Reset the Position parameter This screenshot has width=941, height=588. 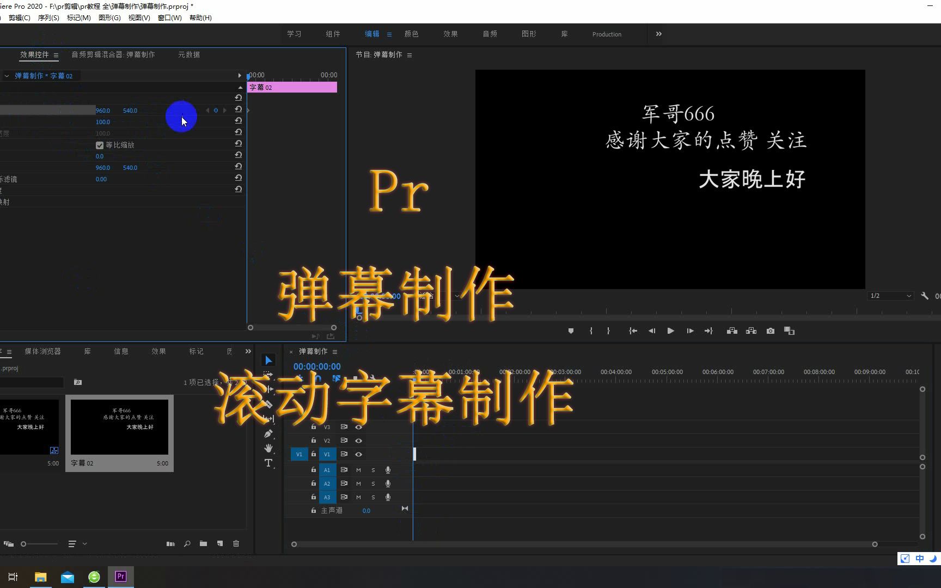pyautogui.click(x=238, y=109)
